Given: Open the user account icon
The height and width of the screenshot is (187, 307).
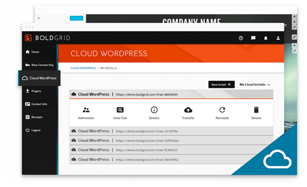Looking at the screenshot, I should pyautogui.click(x=278, y=38).
